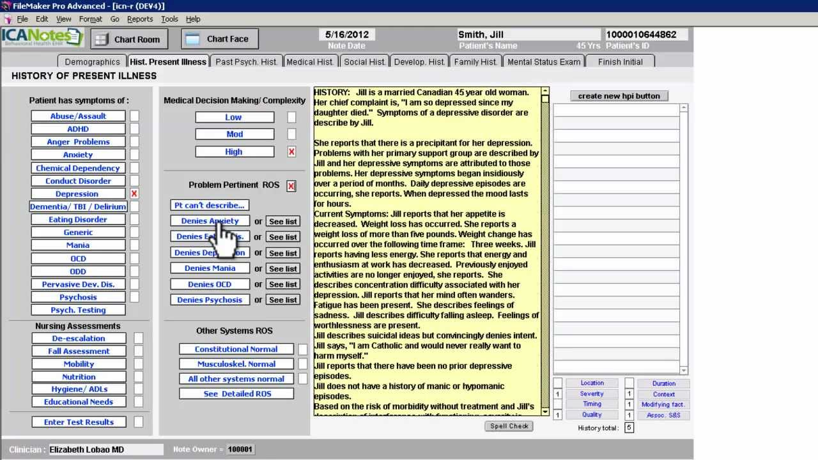
Task: Click the Chart Face window icon
Action: click(192, 40)
